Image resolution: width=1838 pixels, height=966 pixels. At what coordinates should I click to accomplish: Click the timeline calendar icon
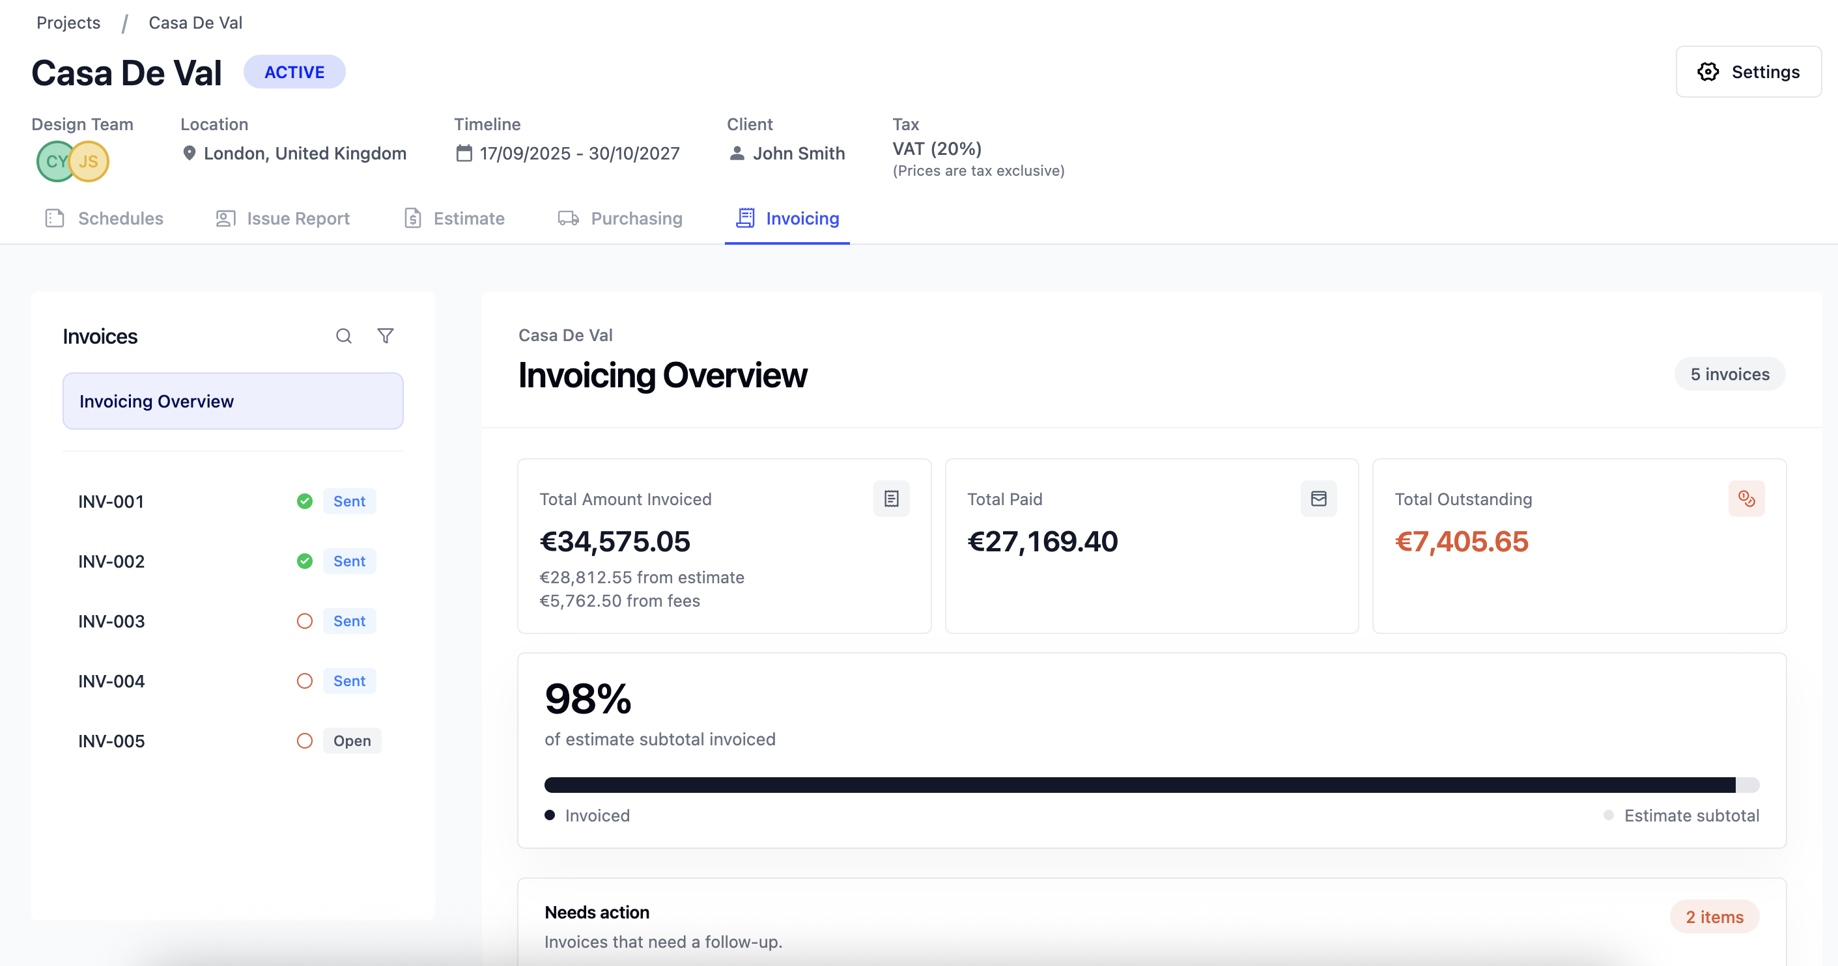click(x=464, y=153)
